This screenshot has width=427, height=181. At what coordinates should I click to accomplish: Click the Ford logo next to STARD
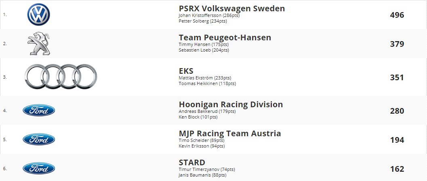tap(39, 169)
